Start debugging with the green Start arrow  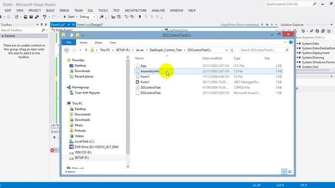pyautogui.click(x=65, y=17)
